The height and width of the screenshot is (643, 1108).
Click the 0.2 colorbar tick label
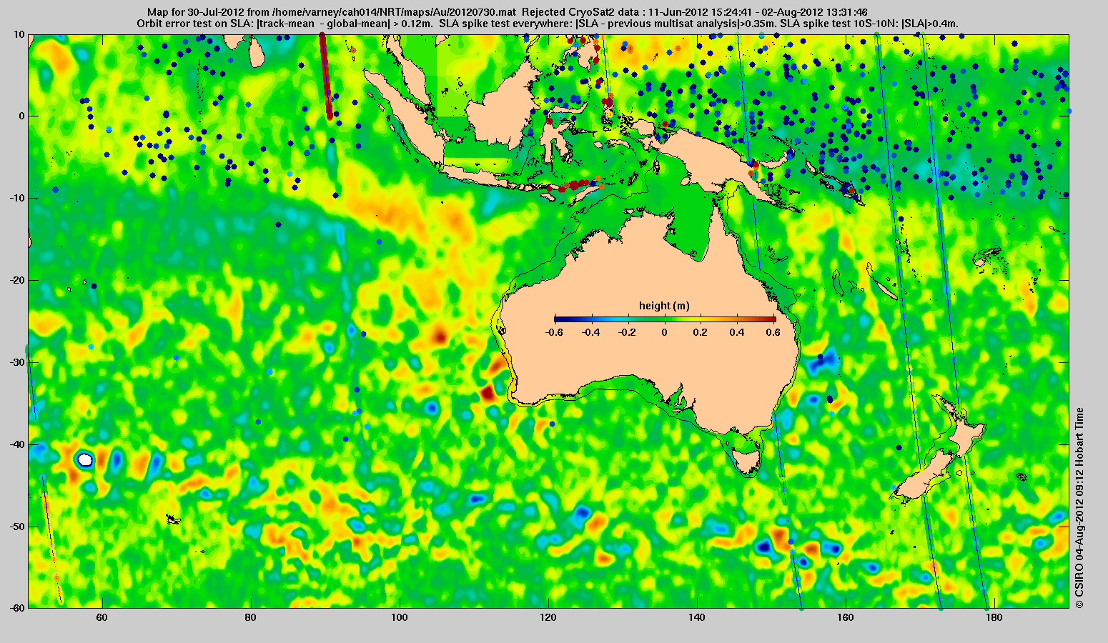tap(701, 332)
